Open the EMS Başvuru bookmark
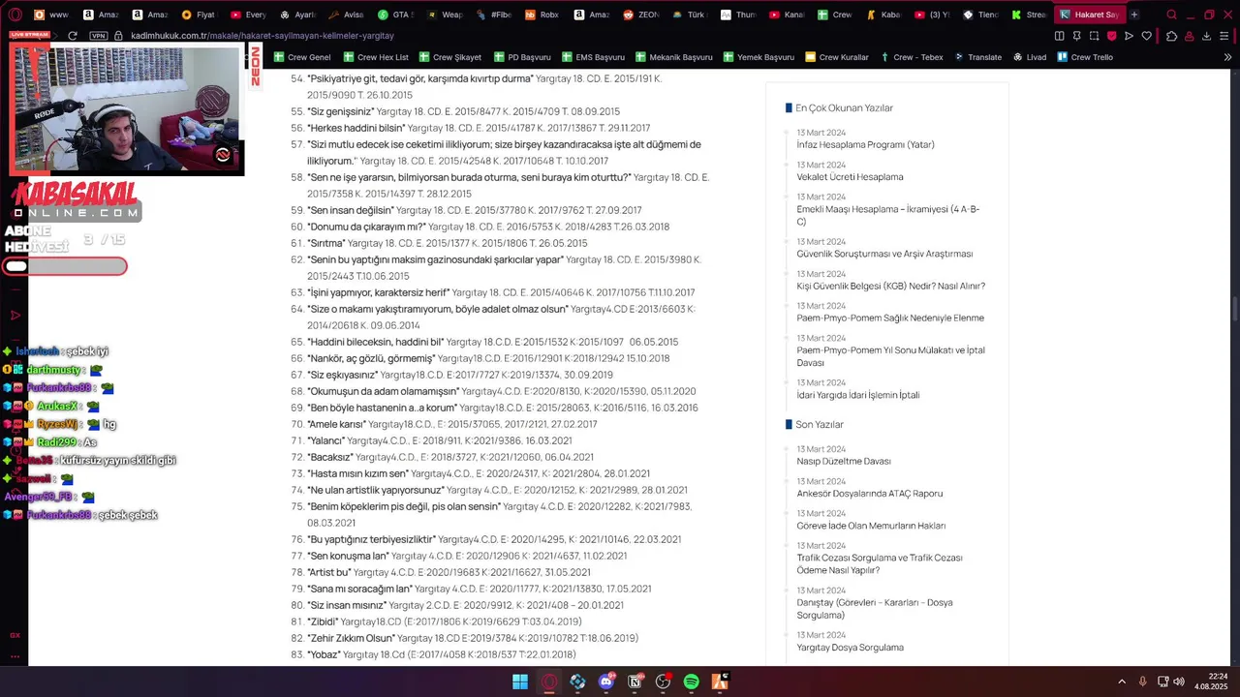The width and height of the screenshot is (1240, 697). pos(593,57)
